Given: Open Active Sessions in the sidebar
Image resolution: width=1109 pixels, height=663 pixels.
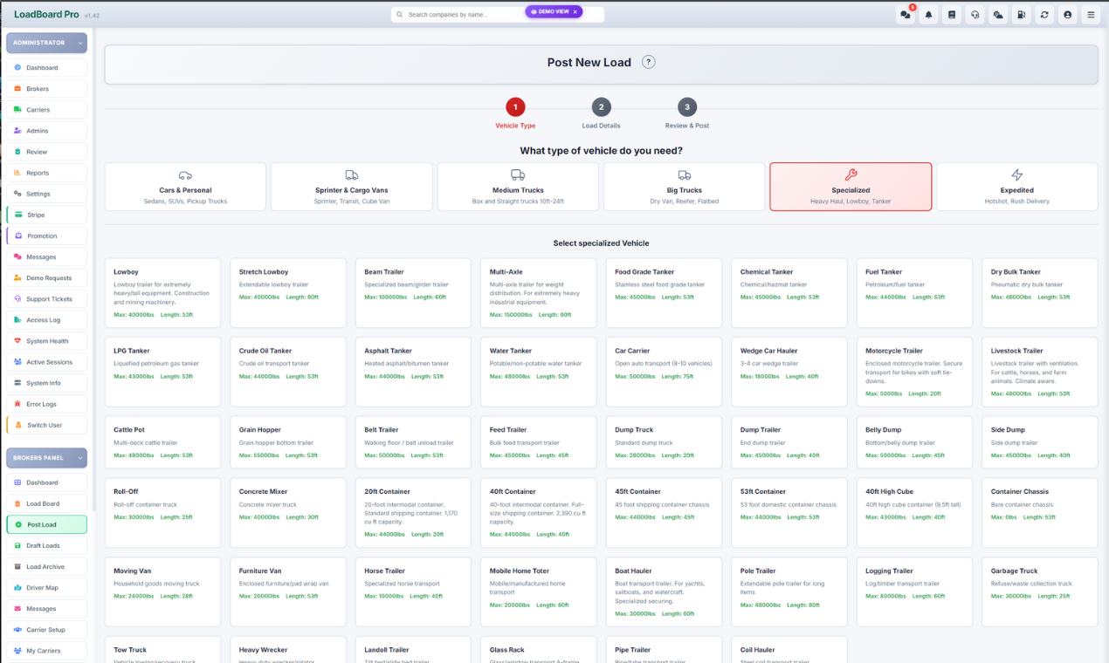Looking at the screenshot, I should coord(46,362).
